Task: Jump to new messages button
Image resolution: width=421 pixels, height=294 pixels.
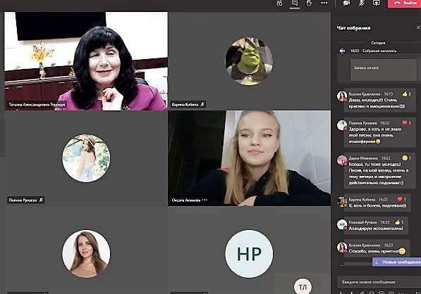Action: pyautogui.click(x=397, y=262)
